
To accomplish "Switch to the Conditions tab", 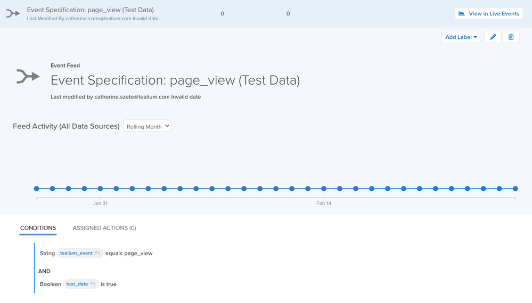I will coord(38,228).
